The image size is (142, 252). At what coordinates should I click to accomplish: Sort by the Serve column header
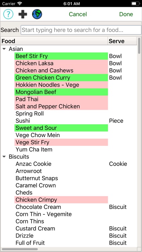(122, 41)
